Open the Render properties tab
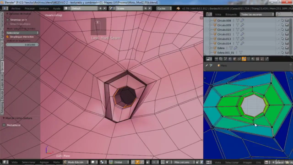Image resolution: width=293 pixels, height=165 pixels. coord(217,59)
